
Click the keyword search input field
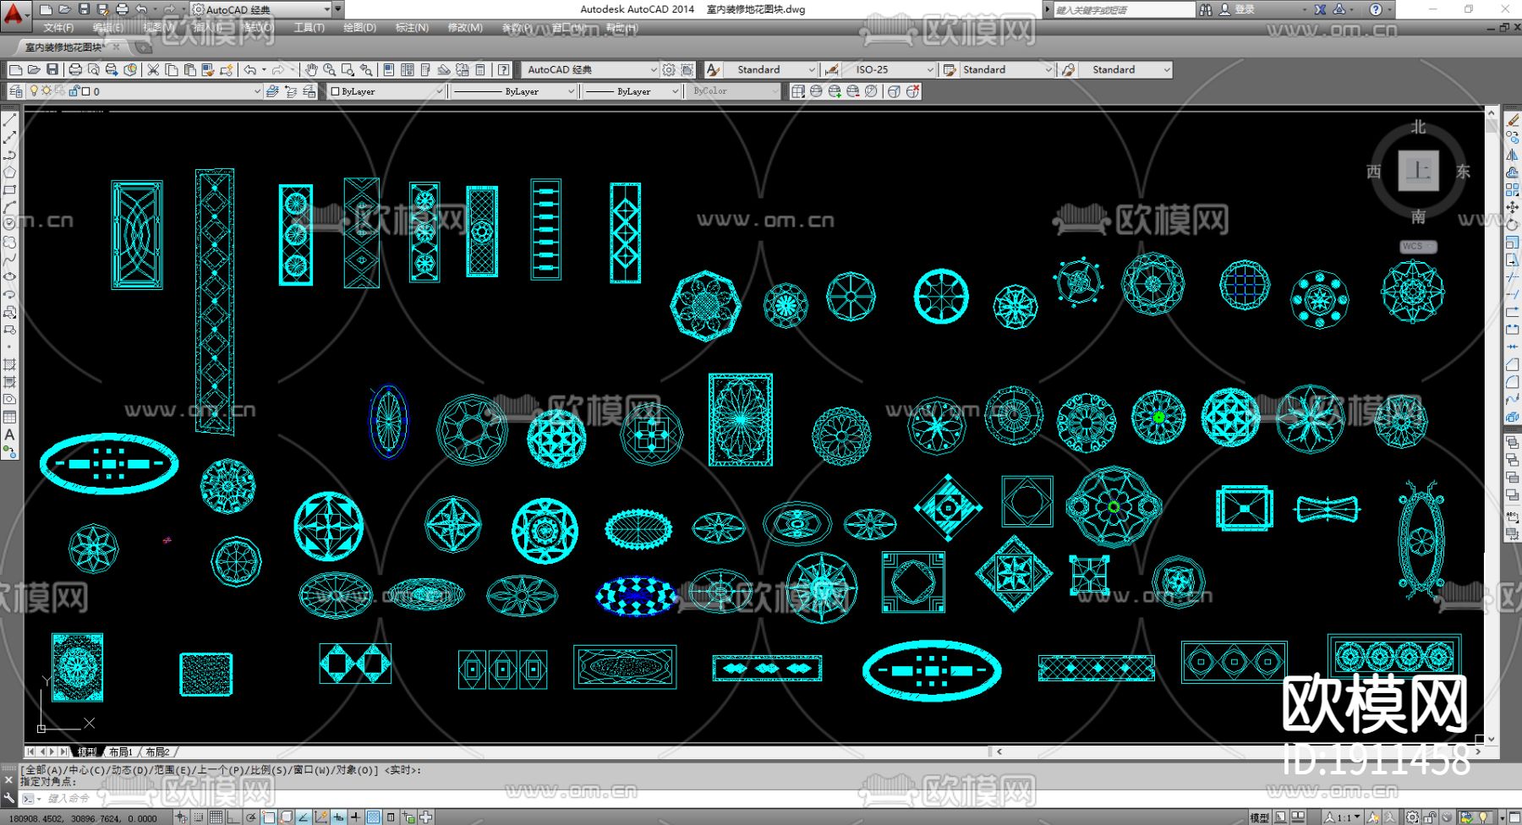pos(1124,9)
